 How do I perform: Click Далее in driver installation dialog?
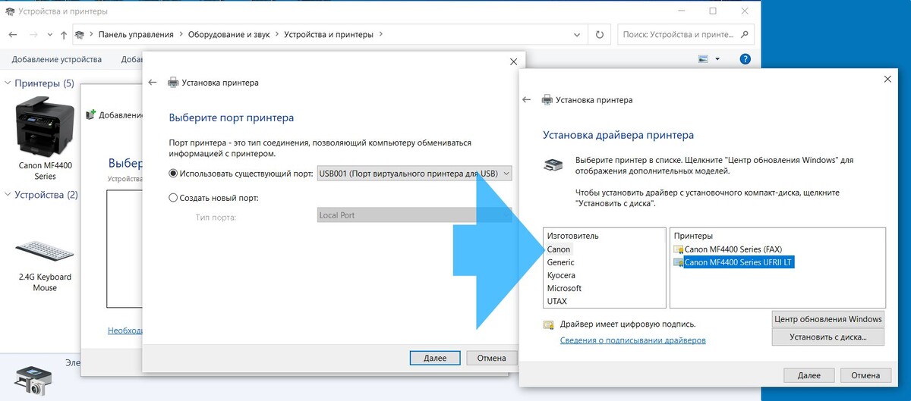809,375
